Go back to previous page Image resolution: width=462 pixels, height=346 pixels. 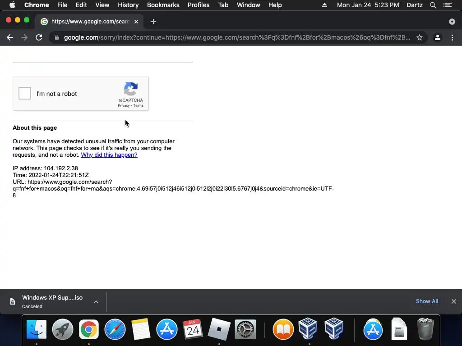click(10, 37)
